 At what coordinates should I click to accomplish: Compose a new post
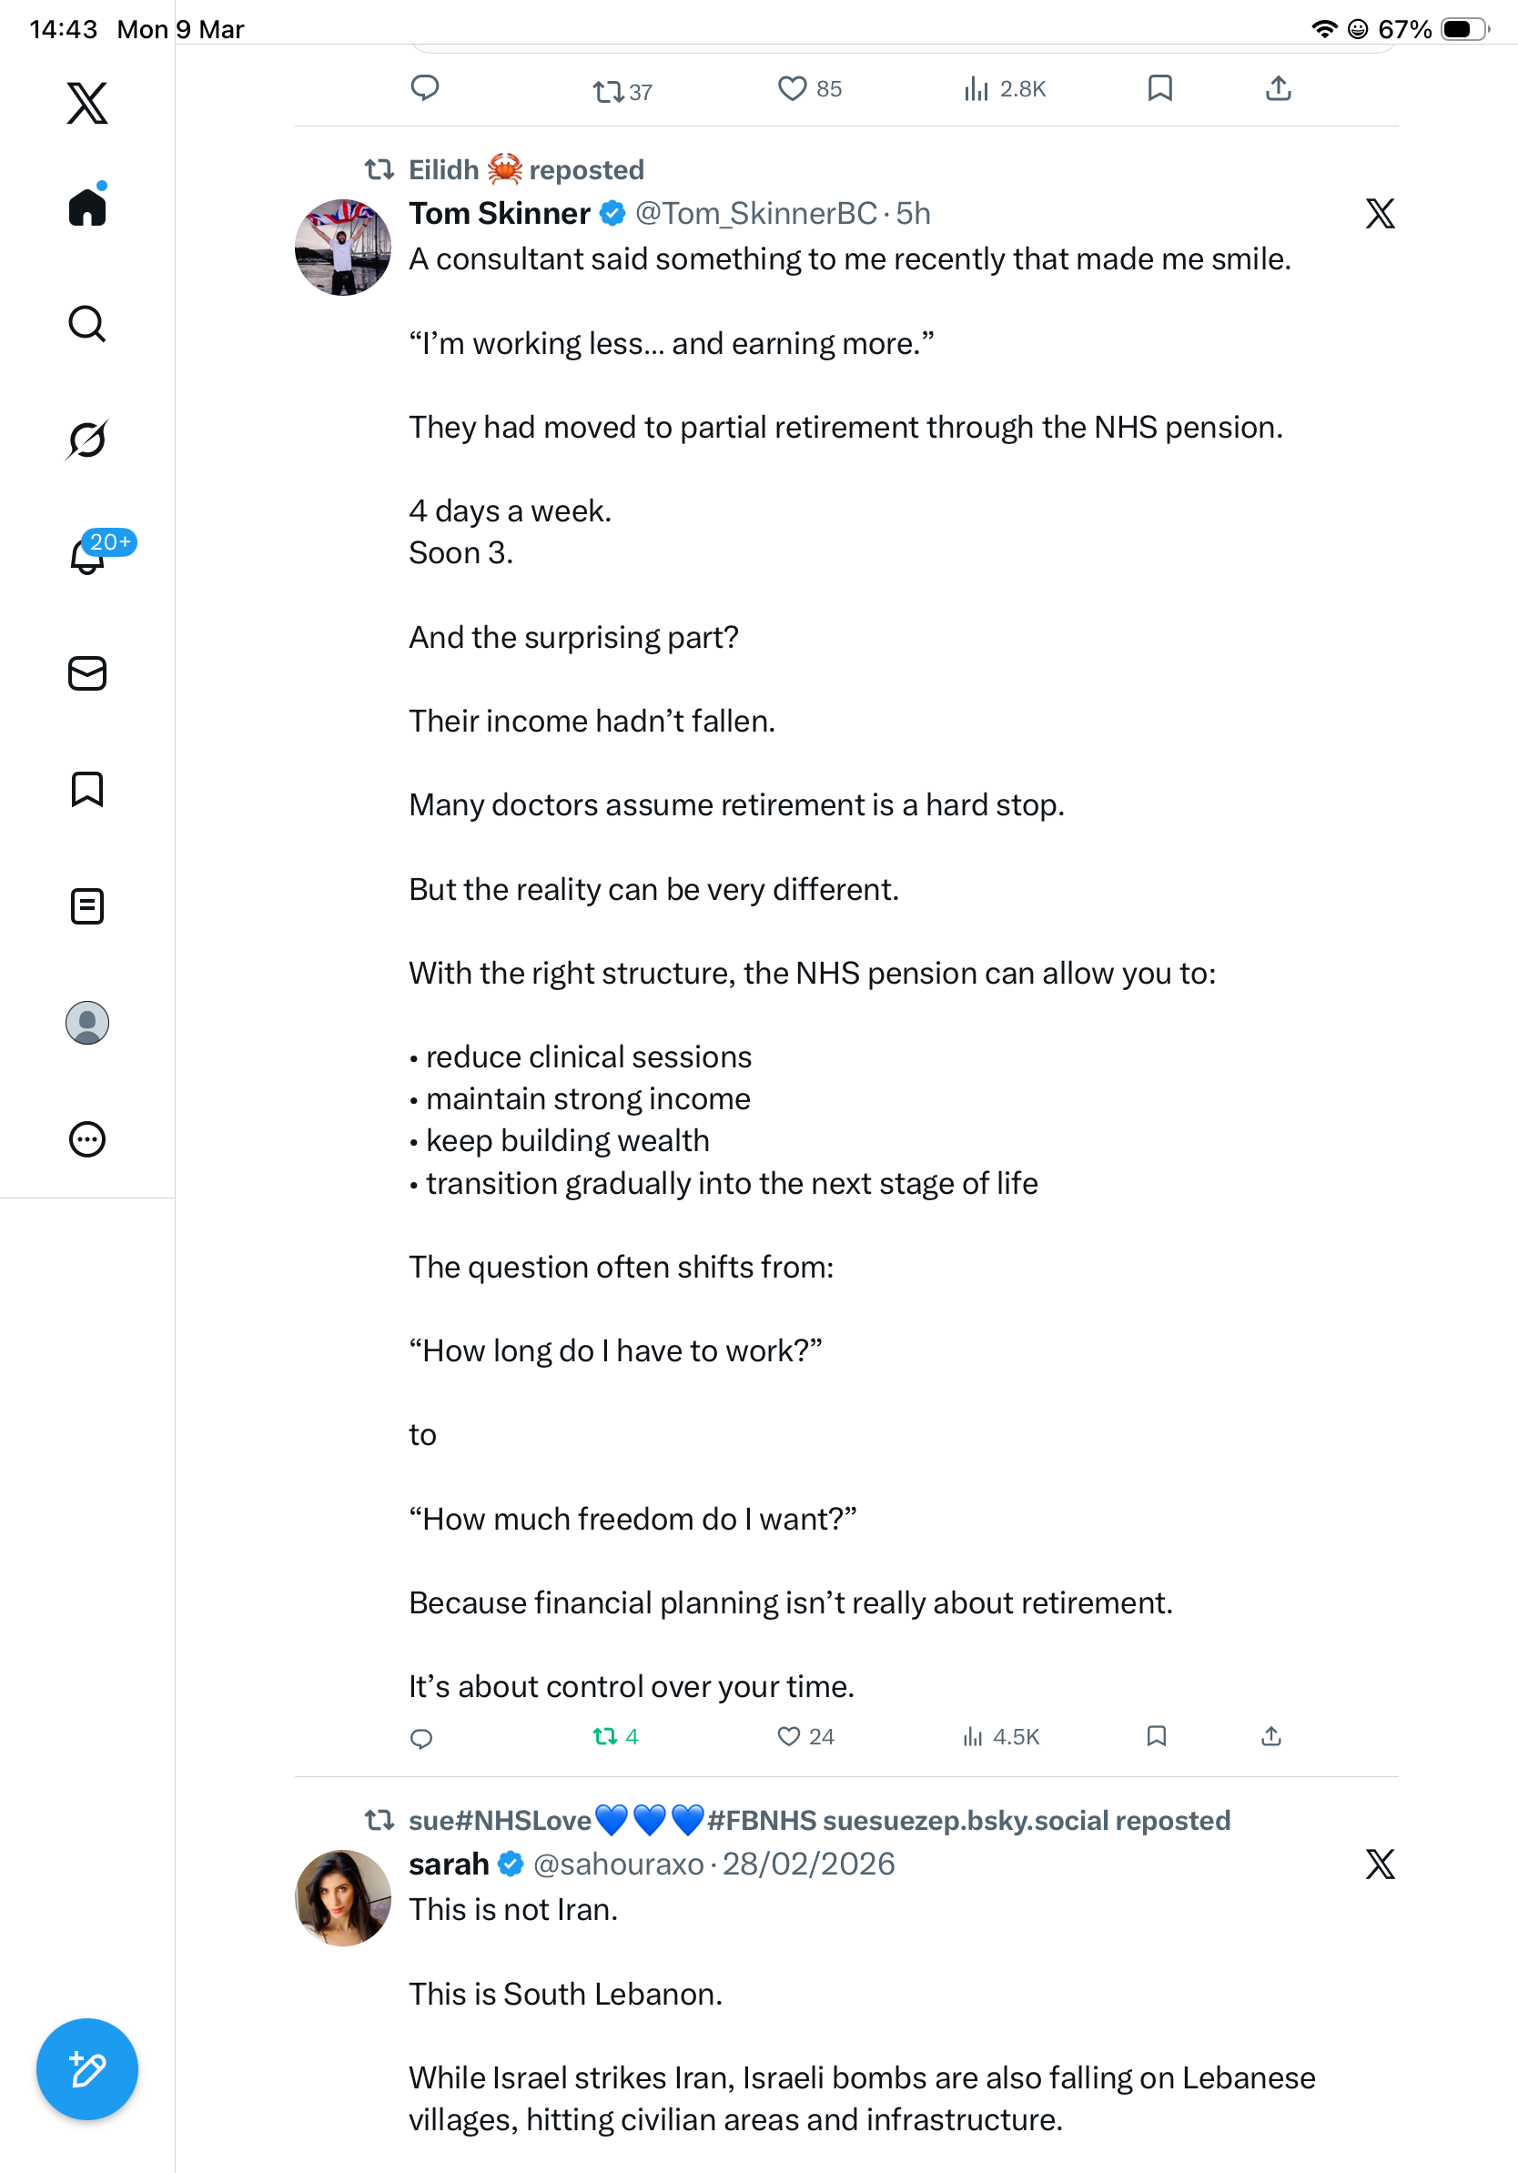(87, 2069)
